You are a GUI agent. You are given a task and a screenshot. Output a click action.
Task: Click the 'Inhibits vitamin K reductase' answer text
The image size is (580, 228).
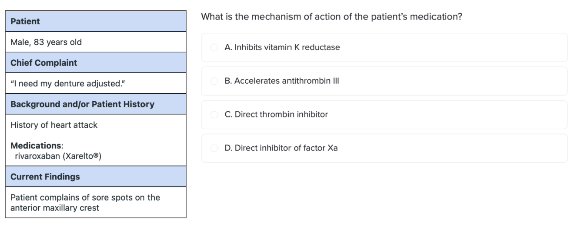[282, 47]
